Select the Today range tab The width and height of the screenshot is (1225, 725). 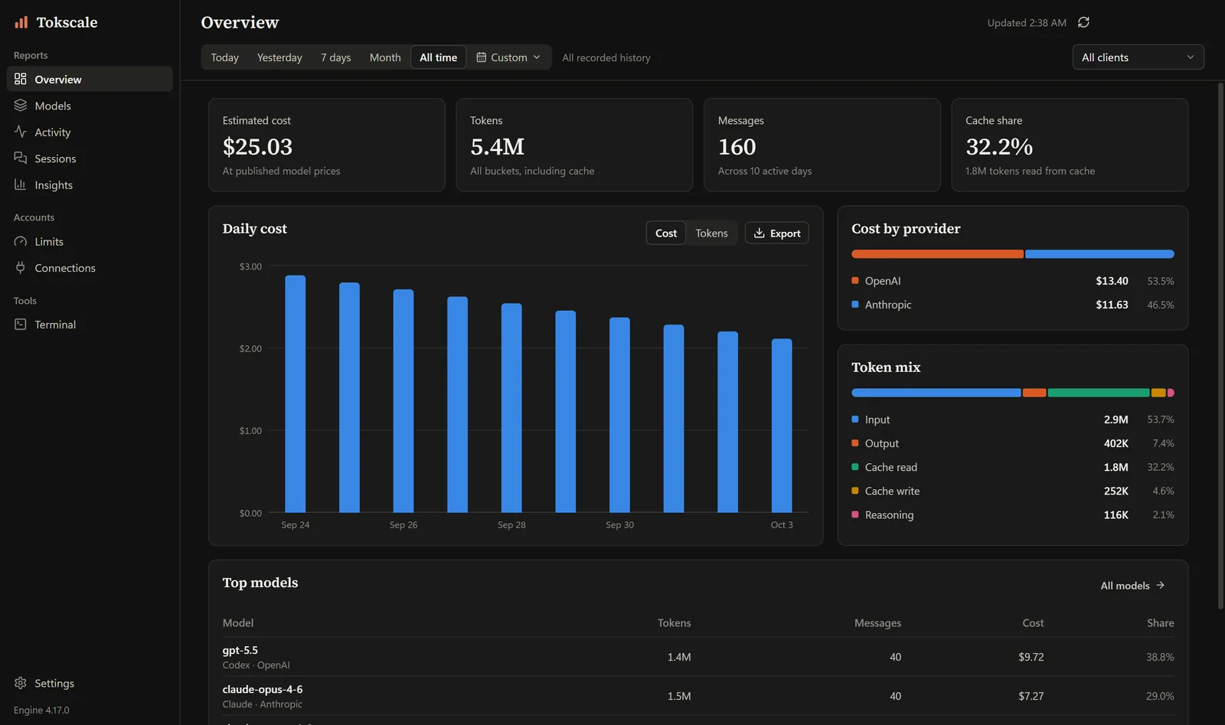click(x=225, y=57)
